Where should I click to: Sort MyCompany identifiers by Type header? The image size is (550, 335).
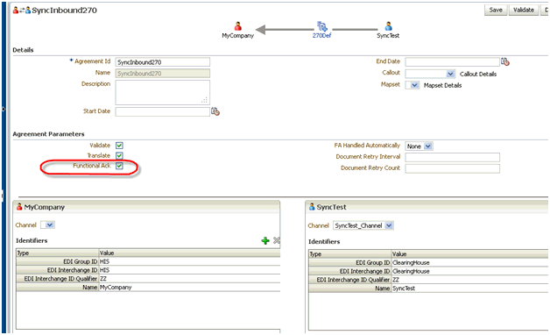click(58, 253)
